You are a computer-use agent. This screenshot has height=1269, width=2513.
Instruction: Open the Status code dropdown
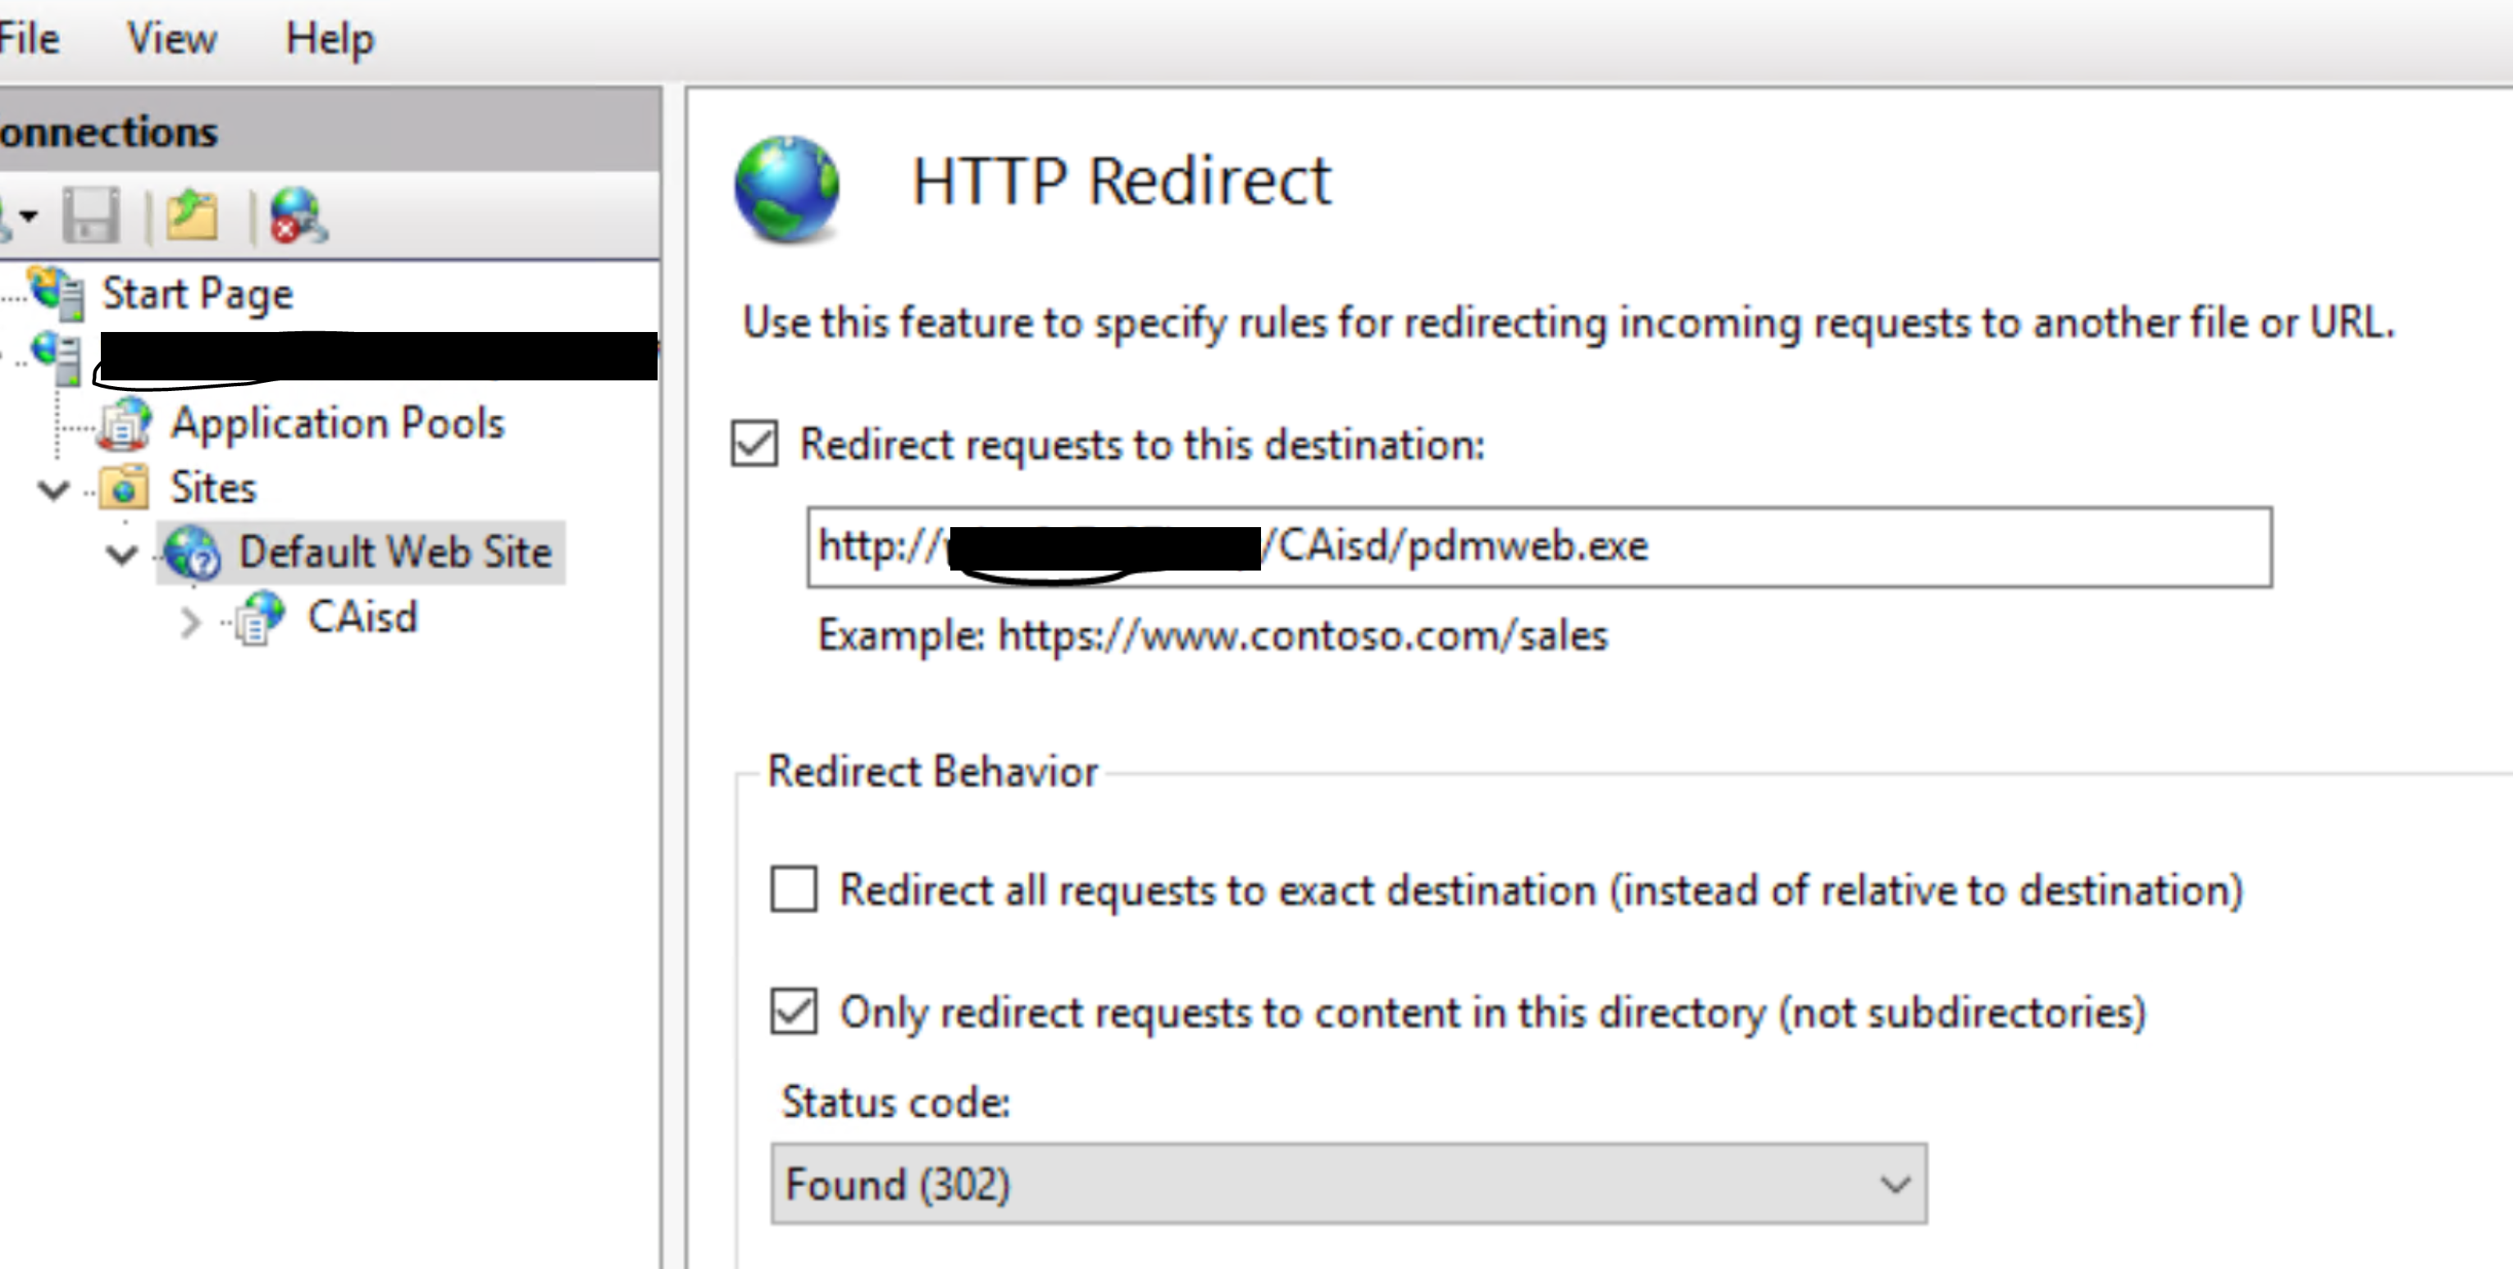[1348, 1184]
